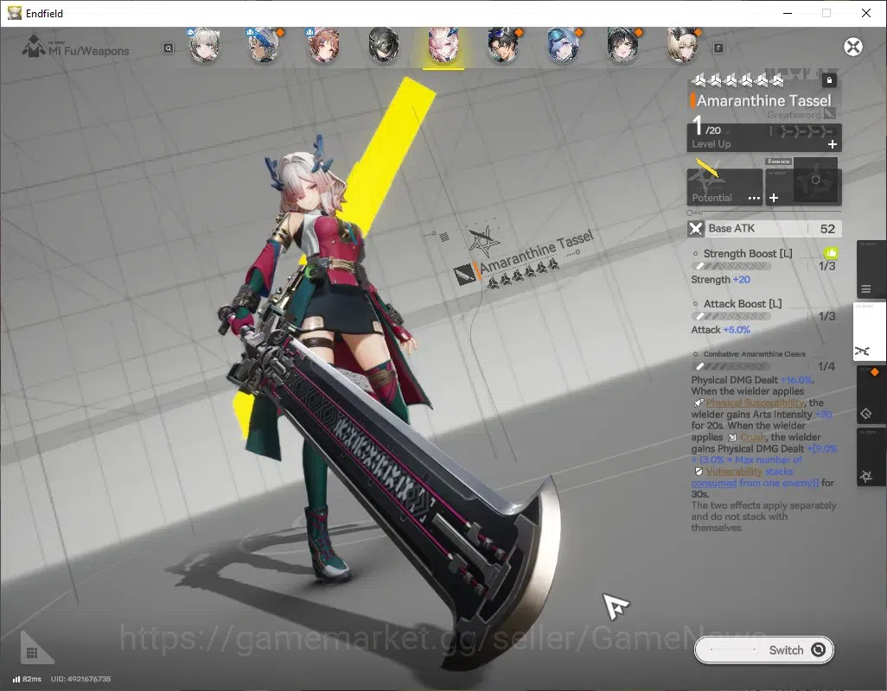Select the first white-haired character portrait
887x691 pixels.
point(204,45)
